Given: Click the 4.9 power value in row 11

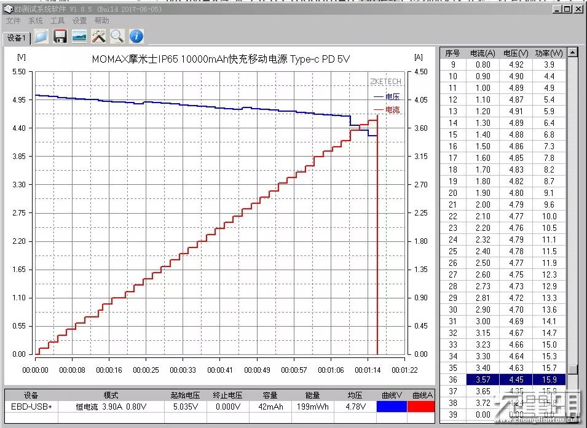Looking at the screenshot, I should pyautogui.click(x=549, y=88).
